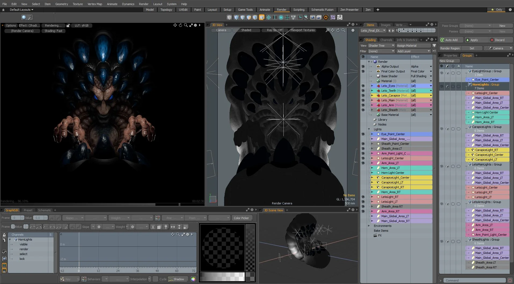Select the highlighted item-mode cube icon
Viewport: 514px width, 284px height.
tap(261, 17)
